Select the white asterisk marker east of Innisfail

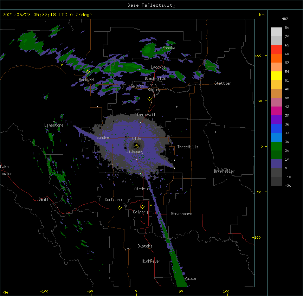click(176, 107)
